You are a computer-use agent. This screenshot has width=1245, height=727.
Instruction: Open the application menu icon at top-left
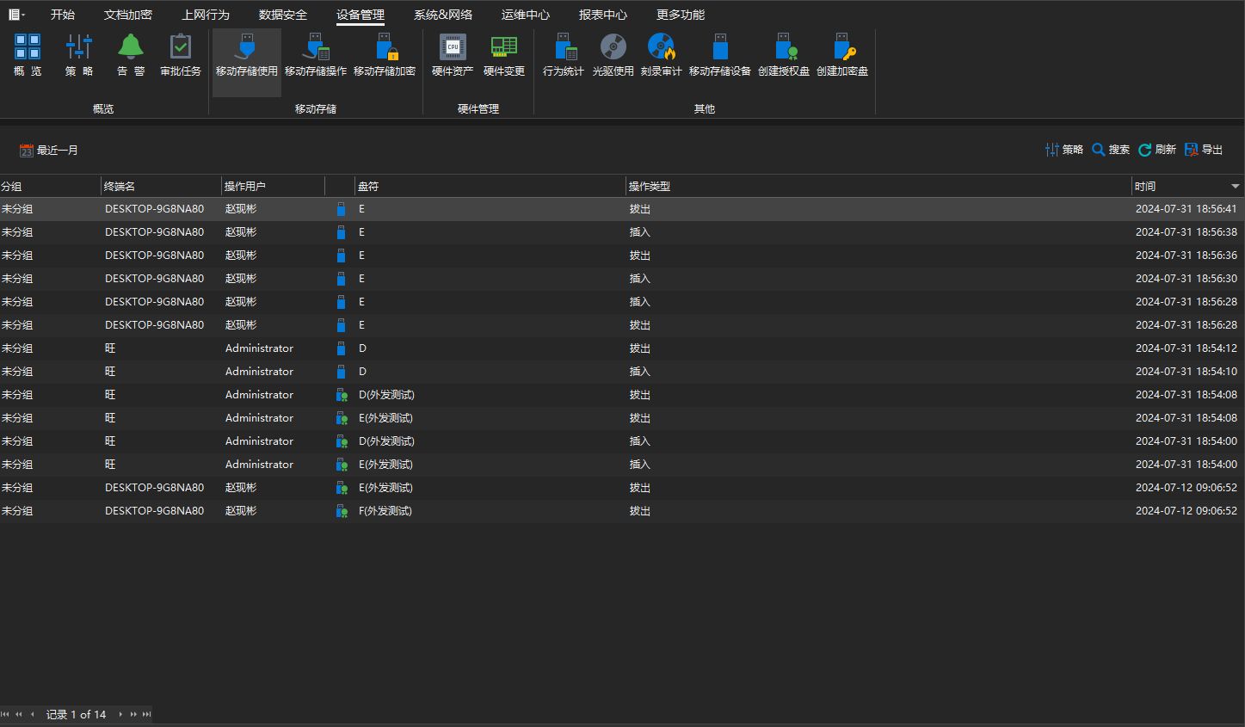pyautogui.click(x=16, y=15)
